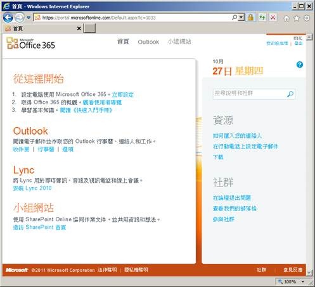Select 首頁 in the Office 365 navigation
This screenshot has width=315, height=287.
[123, 42]
